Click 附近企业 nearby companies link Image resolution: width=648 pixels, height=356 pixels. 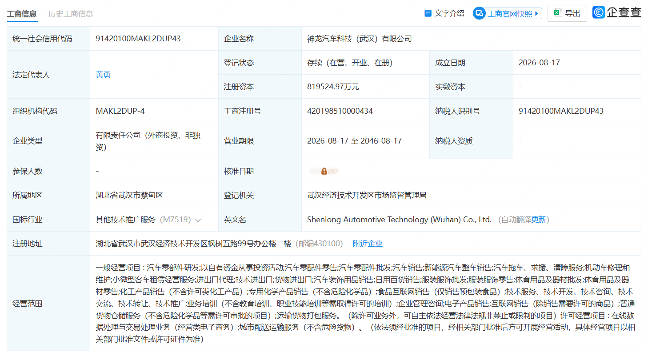pos(368,244)
